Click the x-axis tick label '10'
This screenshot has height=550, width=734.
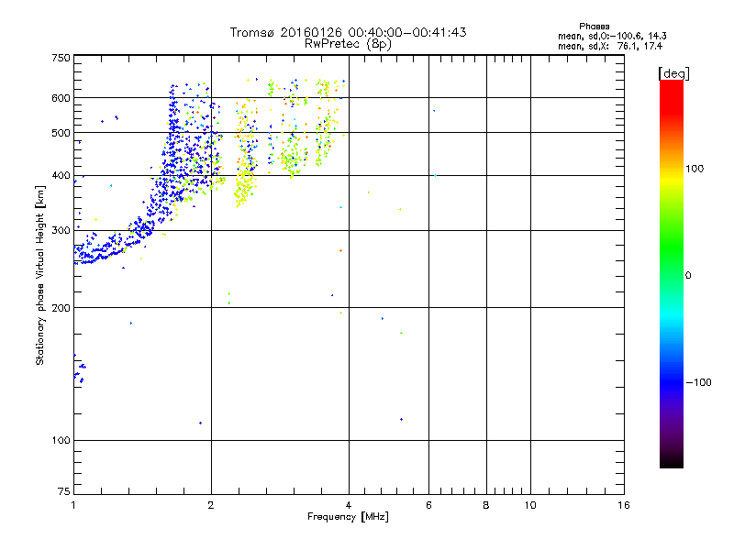click(x=530, y=505)
